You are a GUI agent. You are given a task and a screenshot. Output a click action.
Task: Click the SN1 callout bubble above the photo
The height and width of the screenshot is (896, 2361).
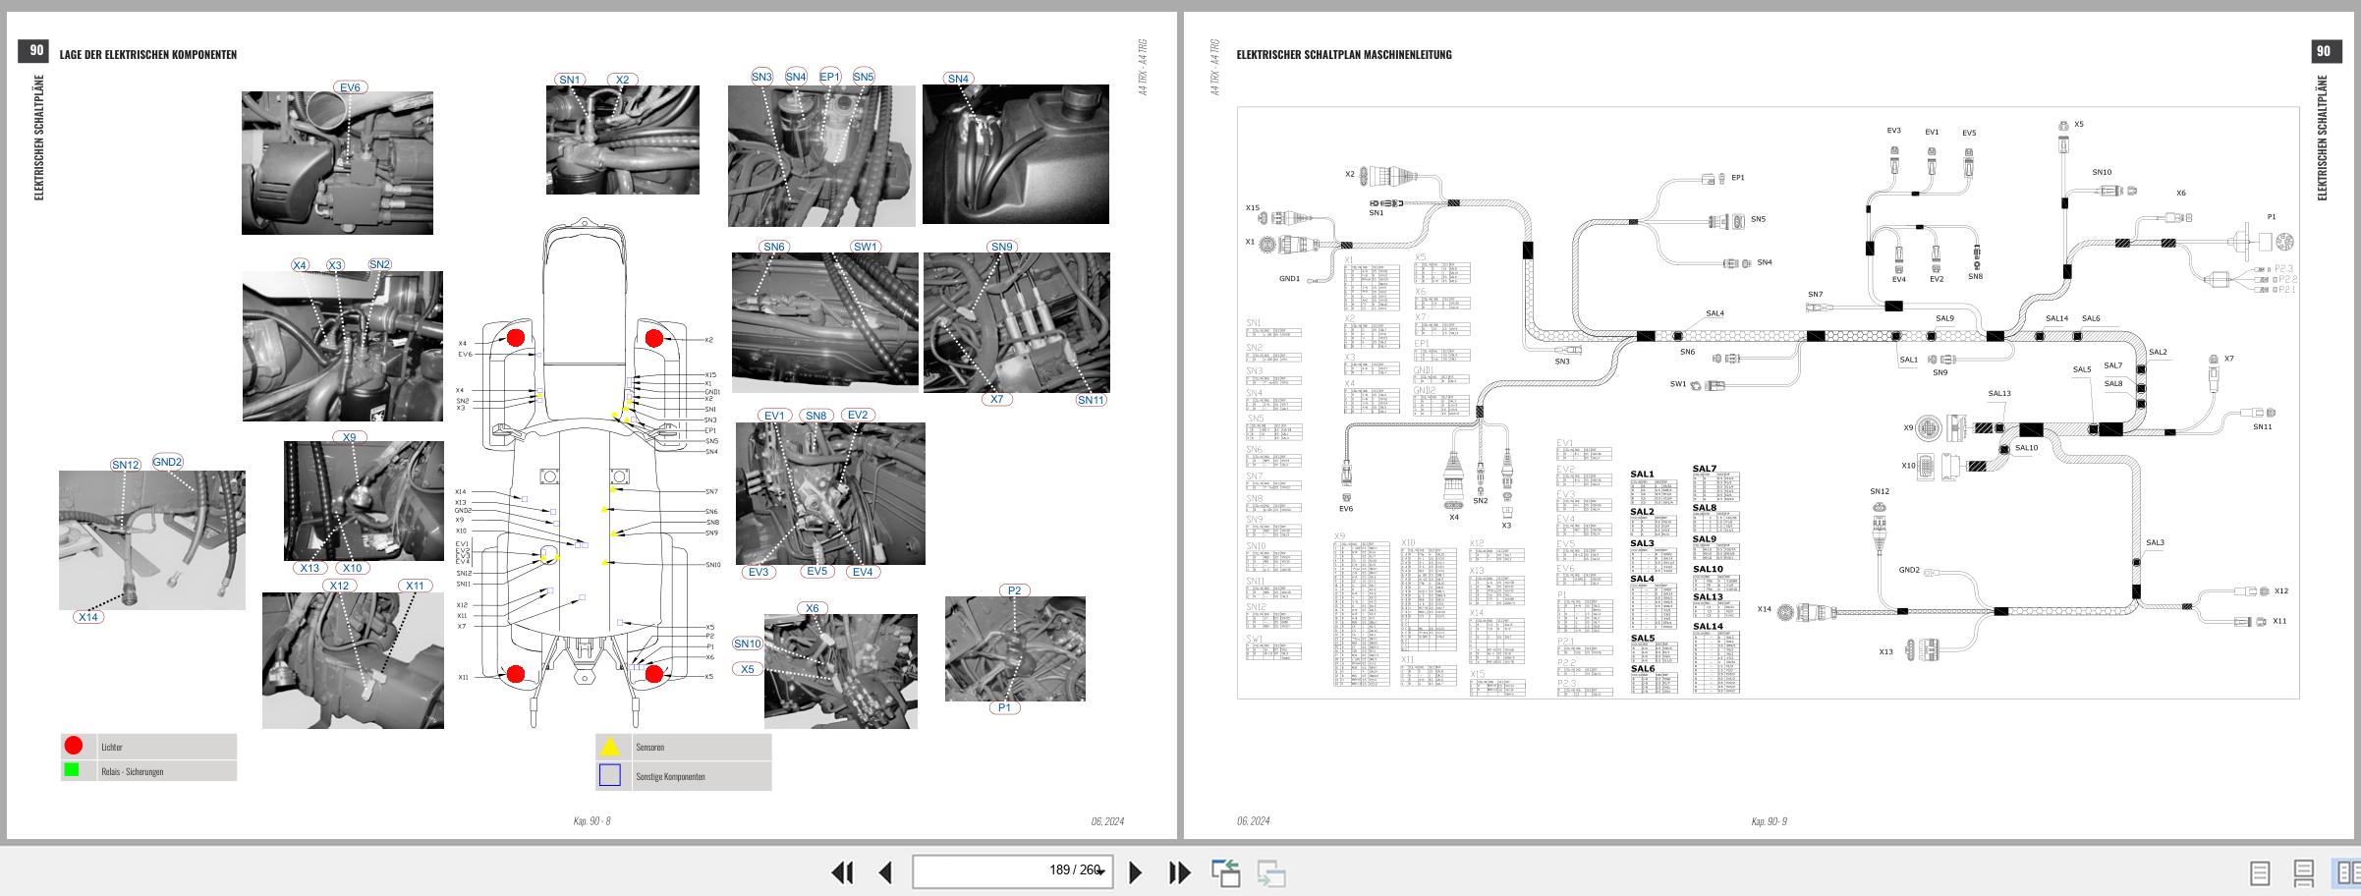pyautogui.click(x=570, y=80)
